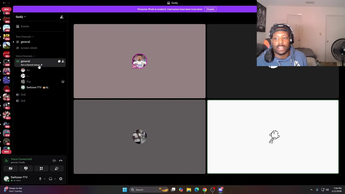Open chat bubble icon on general voice channel

pos(59,61)
